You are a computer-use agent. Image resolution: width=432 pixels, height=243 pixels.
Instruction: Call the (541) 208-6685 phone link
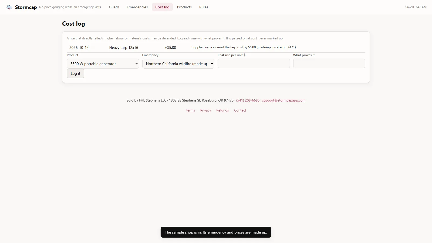[248, 100]
